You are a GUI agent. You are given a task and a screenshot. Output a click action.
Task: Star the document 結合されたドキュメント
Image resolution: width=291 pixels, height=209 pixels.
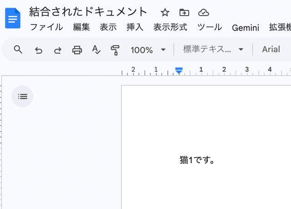coord(165,12)
